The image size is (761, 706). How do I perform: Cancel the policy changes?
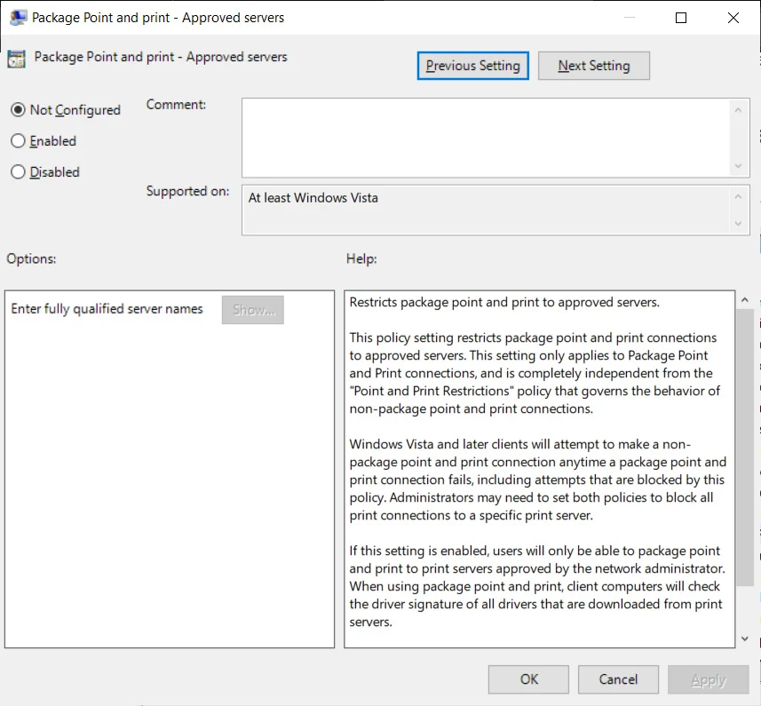pyautogui.click(x=618, y=679)
